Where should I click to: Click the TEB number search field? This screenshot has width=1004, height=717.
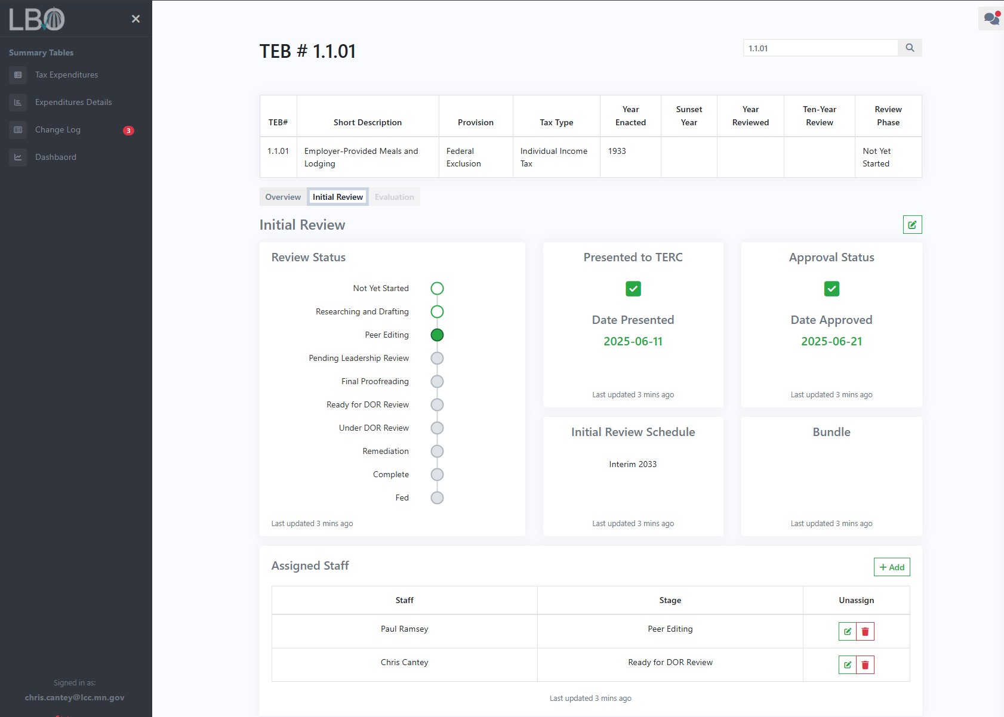point(820,48)
